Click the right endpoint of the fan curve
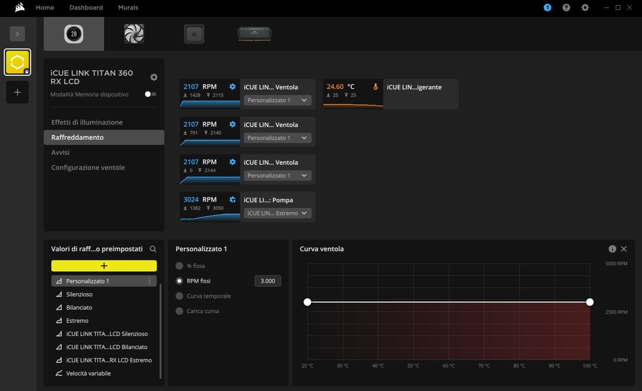The width and height of the screenshot is (642, 391). (590, 302)
